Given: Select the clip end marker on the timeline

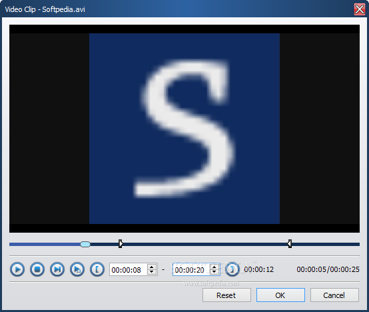Looking at the screenshot, I should pyautogui.click(x=290, y=244).
